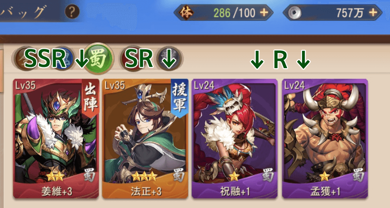
Task: Click the 蜀 emblem on 孟獲 card
Action: pyautogui.click(x=358, y=176)
